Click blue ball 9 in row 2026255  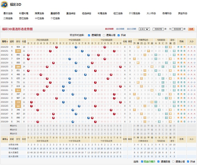[89, 67]
